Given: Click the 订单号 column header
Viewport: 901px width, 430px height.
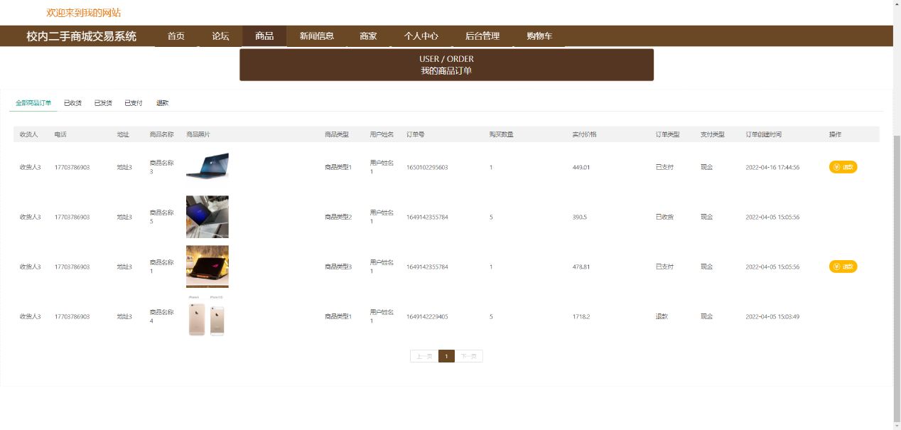Looking at the screenshot, I should [416, 134].
